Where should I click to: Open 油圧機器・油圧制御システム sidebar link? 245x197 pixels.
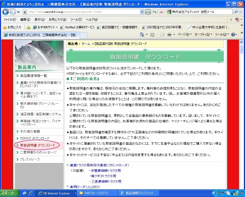point(39,114)
